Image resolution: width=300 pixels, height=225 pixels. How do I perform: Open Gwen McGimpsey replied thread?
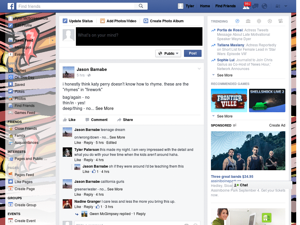117,214
